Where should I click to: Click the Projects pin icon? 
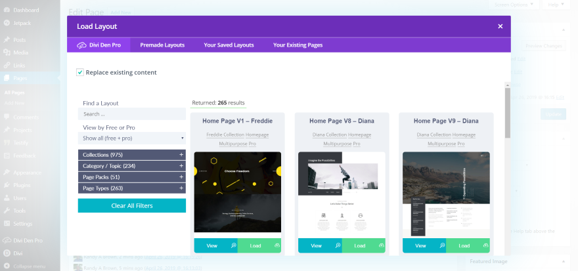(x=7, y=130)
